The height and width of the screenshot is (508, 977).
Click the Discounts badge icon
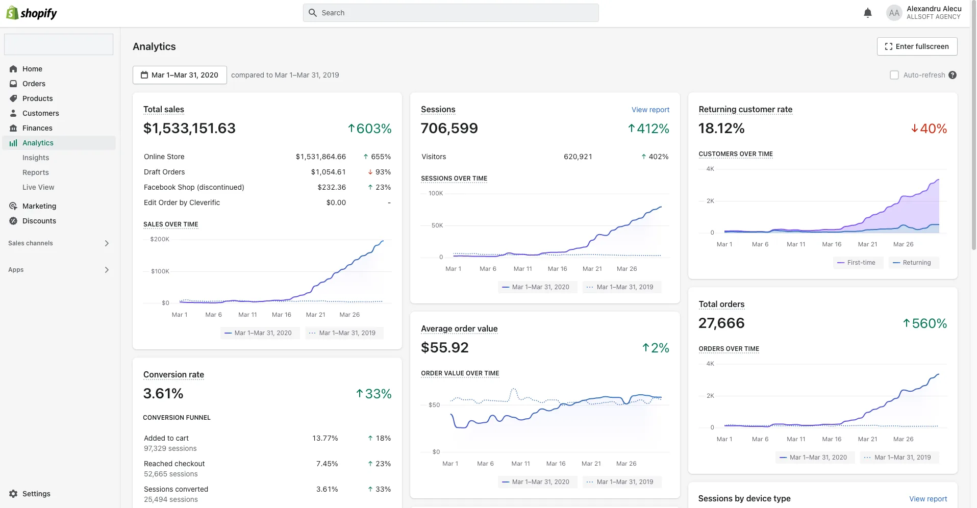pos(13,221)
